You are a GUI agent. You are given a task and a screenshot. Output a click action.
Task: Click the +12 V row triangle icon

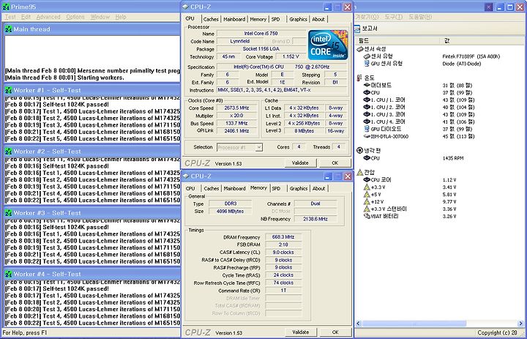pyautogui.click(x=367, y=202)
